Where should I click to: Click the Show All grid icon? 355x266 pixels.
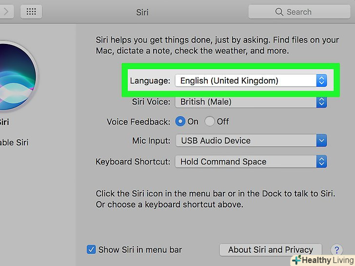(31, 12)
